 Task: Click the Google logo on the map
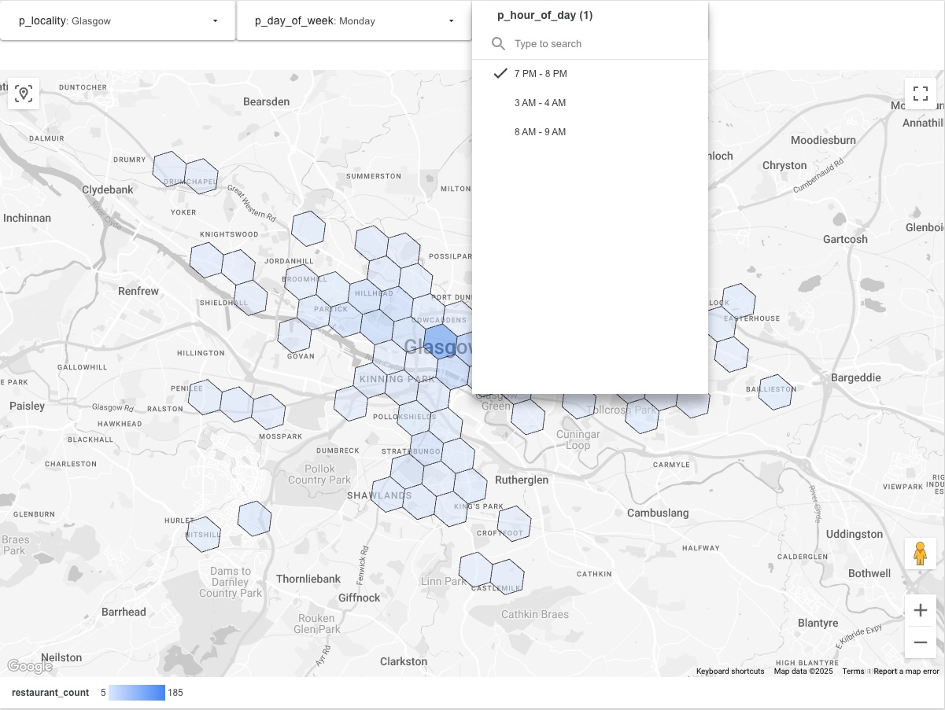29,666
